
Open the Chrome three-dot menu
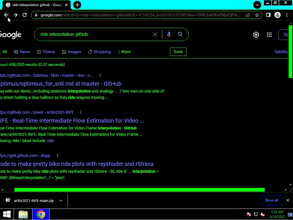coord(287,15)
